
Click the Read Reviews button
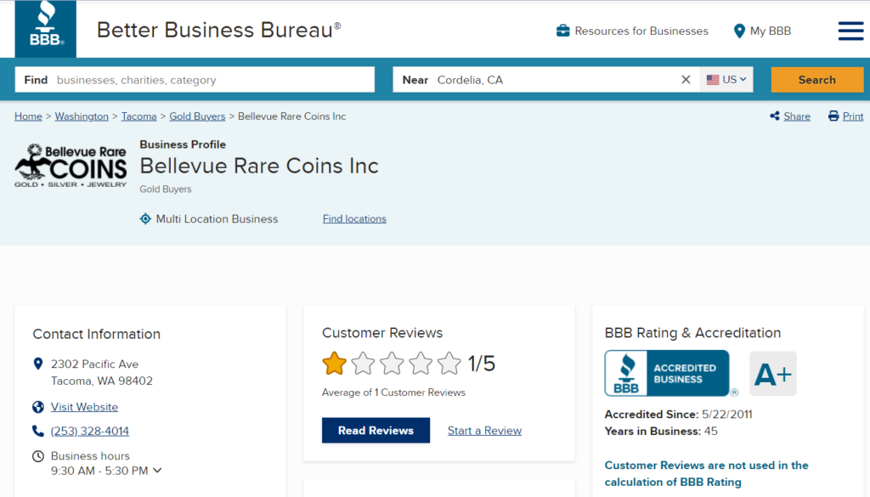click(376, 431)
